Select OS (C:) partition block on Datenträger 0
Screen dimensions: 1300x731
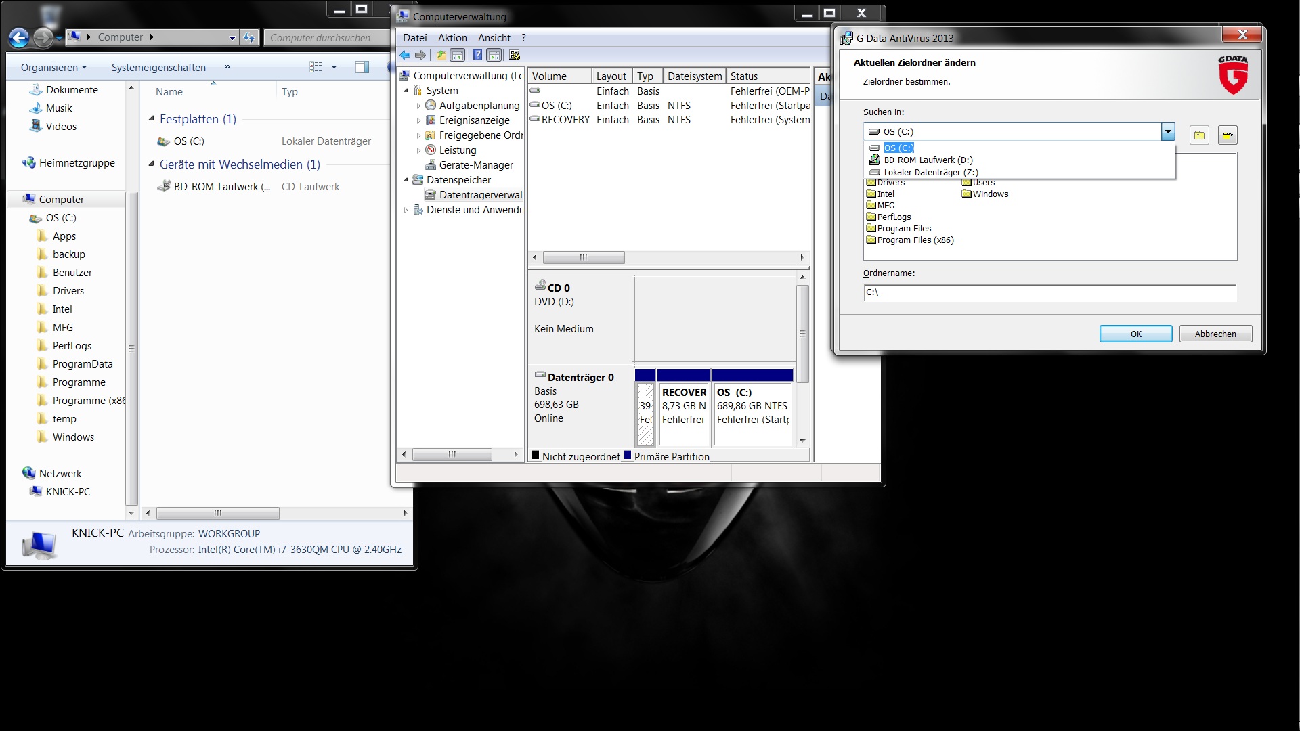[x=753, y=407]
